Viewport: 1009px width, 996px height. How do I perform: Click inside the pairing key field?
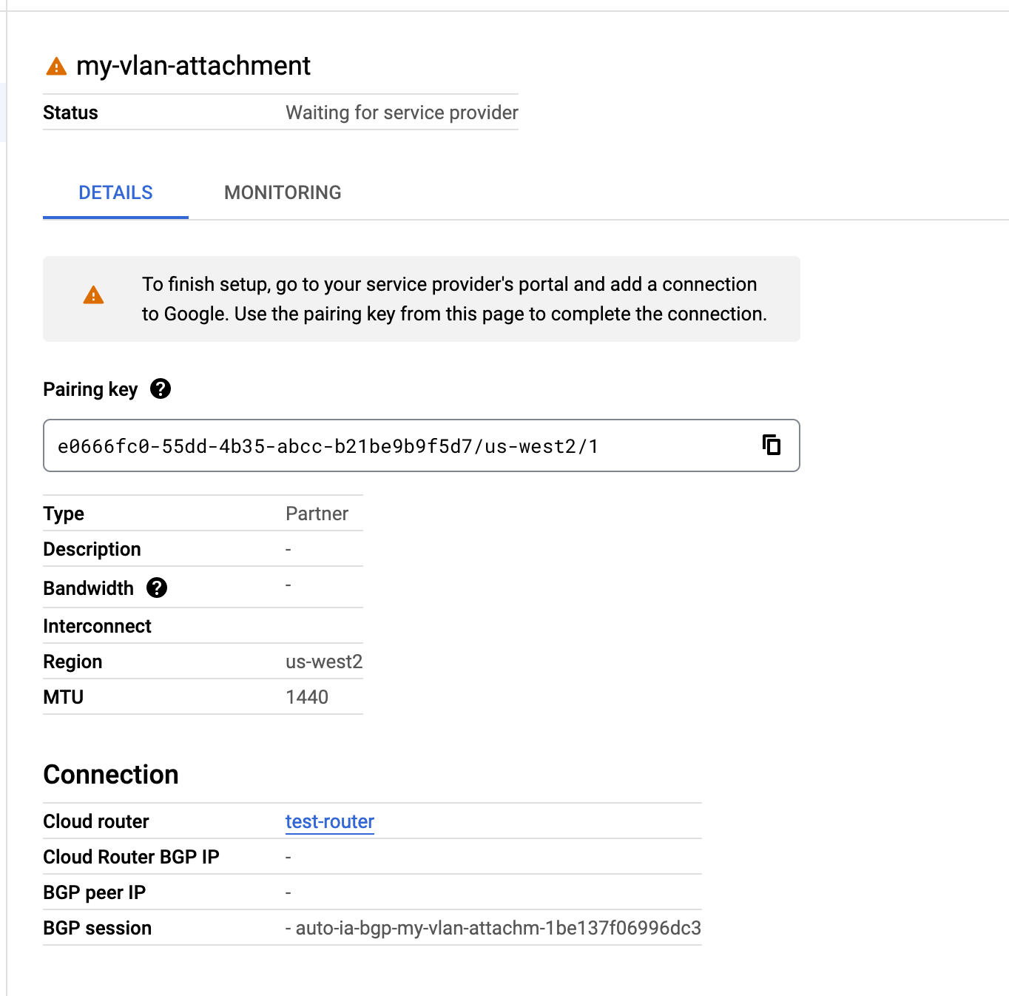[422, 445]
